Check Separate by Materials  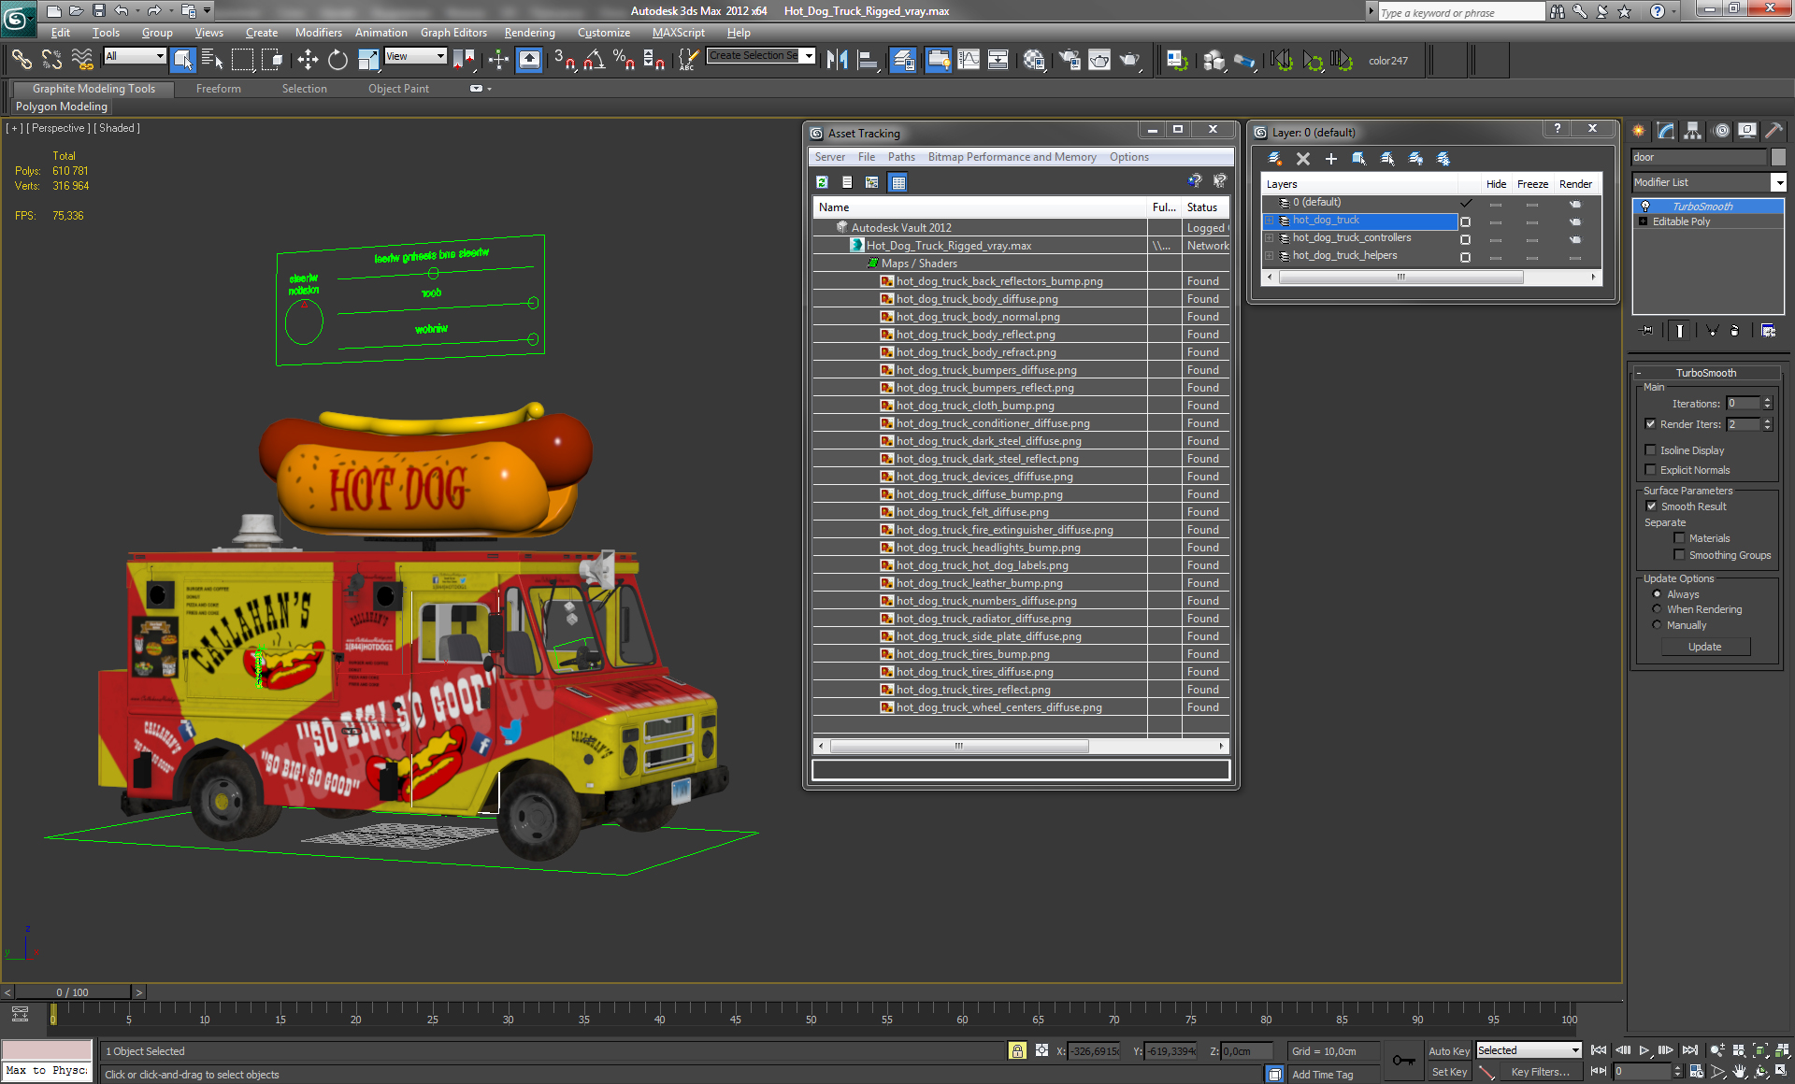click(1679, 538)
